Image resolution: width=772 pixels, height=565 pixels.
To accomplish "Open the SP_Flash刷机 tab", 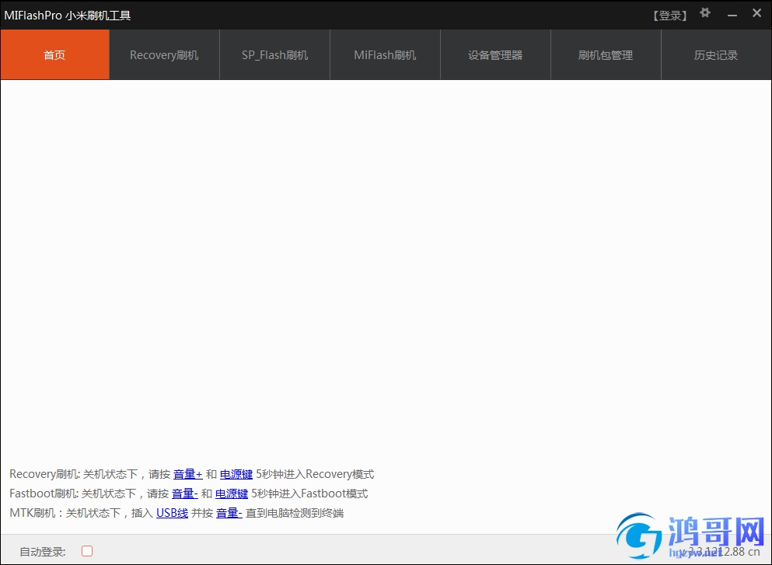I will [274, 54].
